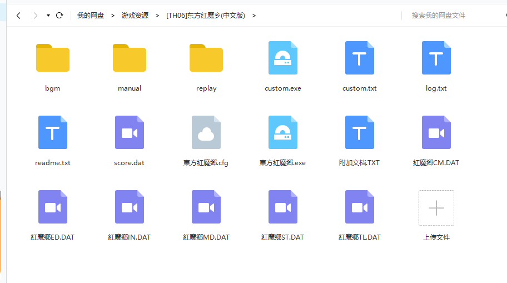The width and height of the screenshot is (507, 283).
Task: Click the bgm folder name
Action: [53, 88]
